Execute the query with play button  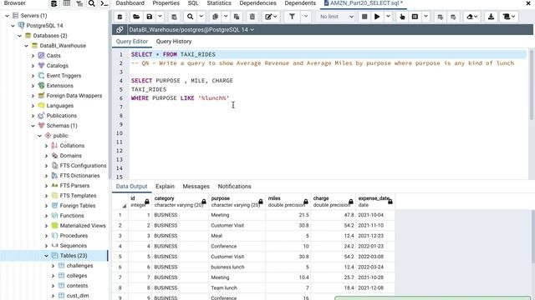click(x=377, y=17)
